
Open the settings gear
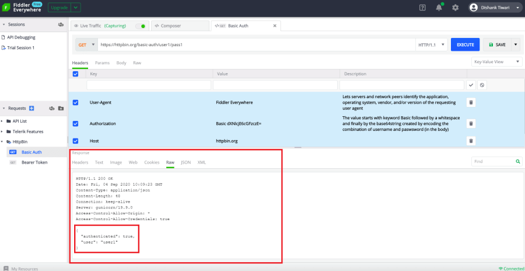click(x=456, y=8)
